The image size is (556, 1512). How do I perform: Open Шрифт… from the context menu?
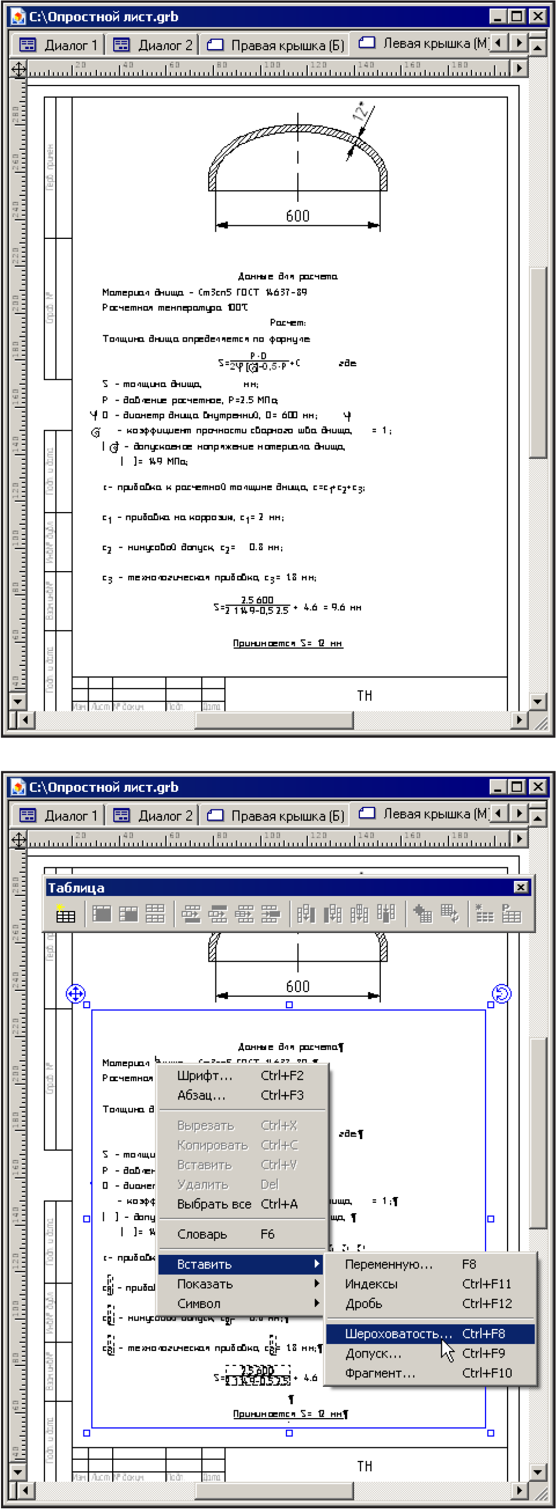point(241,1075)
